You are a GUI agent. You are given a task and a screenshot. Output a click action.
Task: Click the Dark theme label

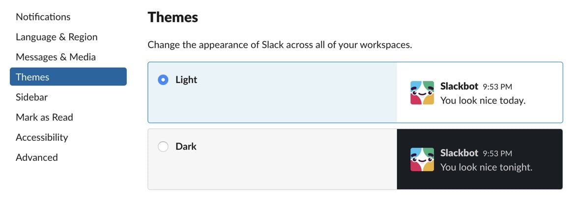coord(186,147)
